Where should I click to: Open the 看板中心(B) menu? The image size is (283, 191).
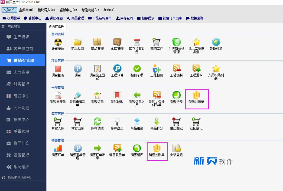pos(68,10)
